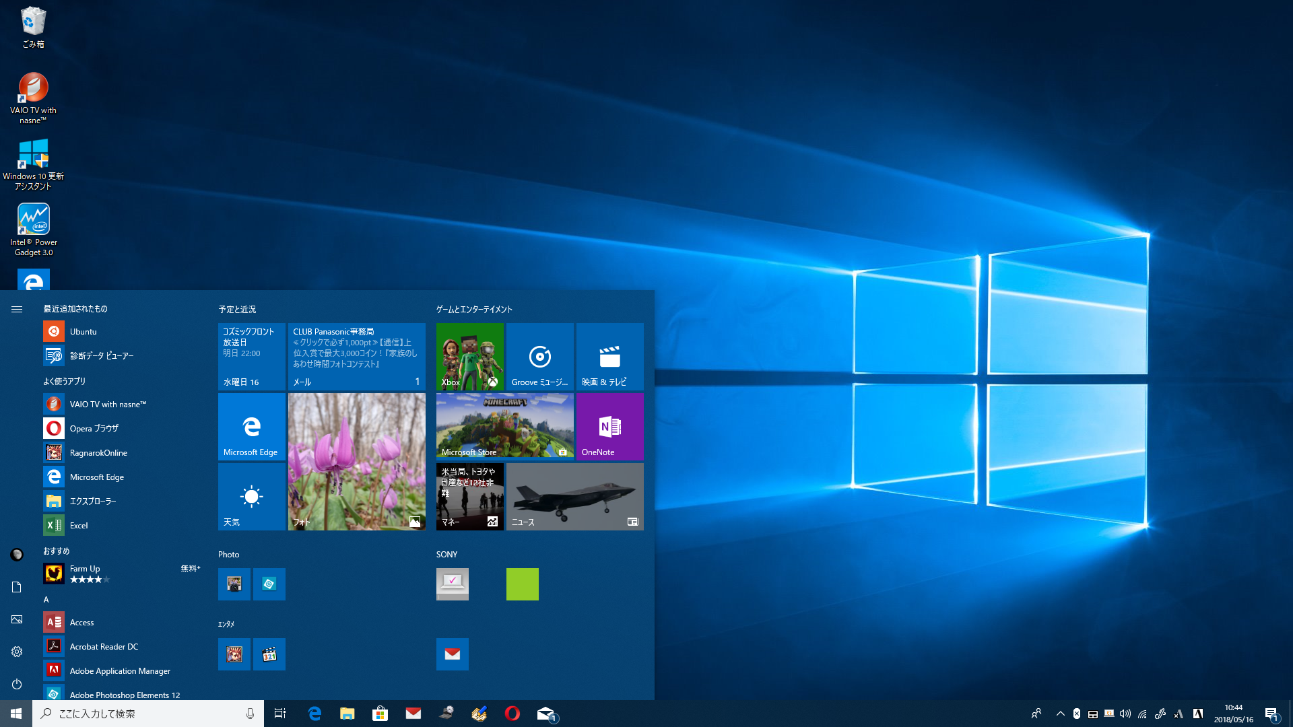Open the red mail tile below SONY group
Image resolution: width=1293 pixels, height=727 pixels.
tap(453, 654)
